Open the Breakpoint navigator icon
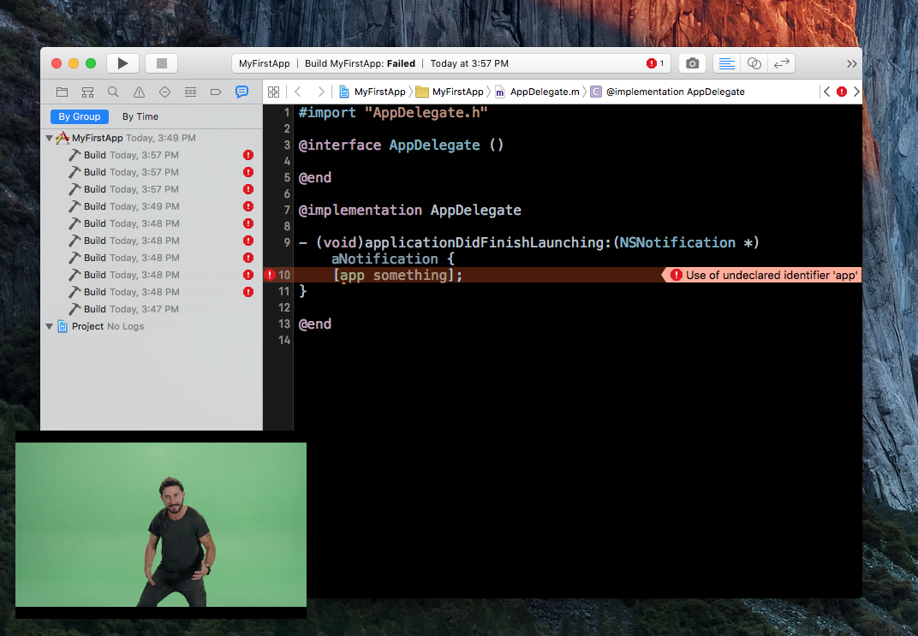 tap(216, 92)
